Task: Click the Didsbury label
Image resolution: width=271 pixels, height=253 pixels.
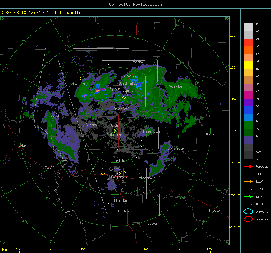Action: [x=114, y=135]
